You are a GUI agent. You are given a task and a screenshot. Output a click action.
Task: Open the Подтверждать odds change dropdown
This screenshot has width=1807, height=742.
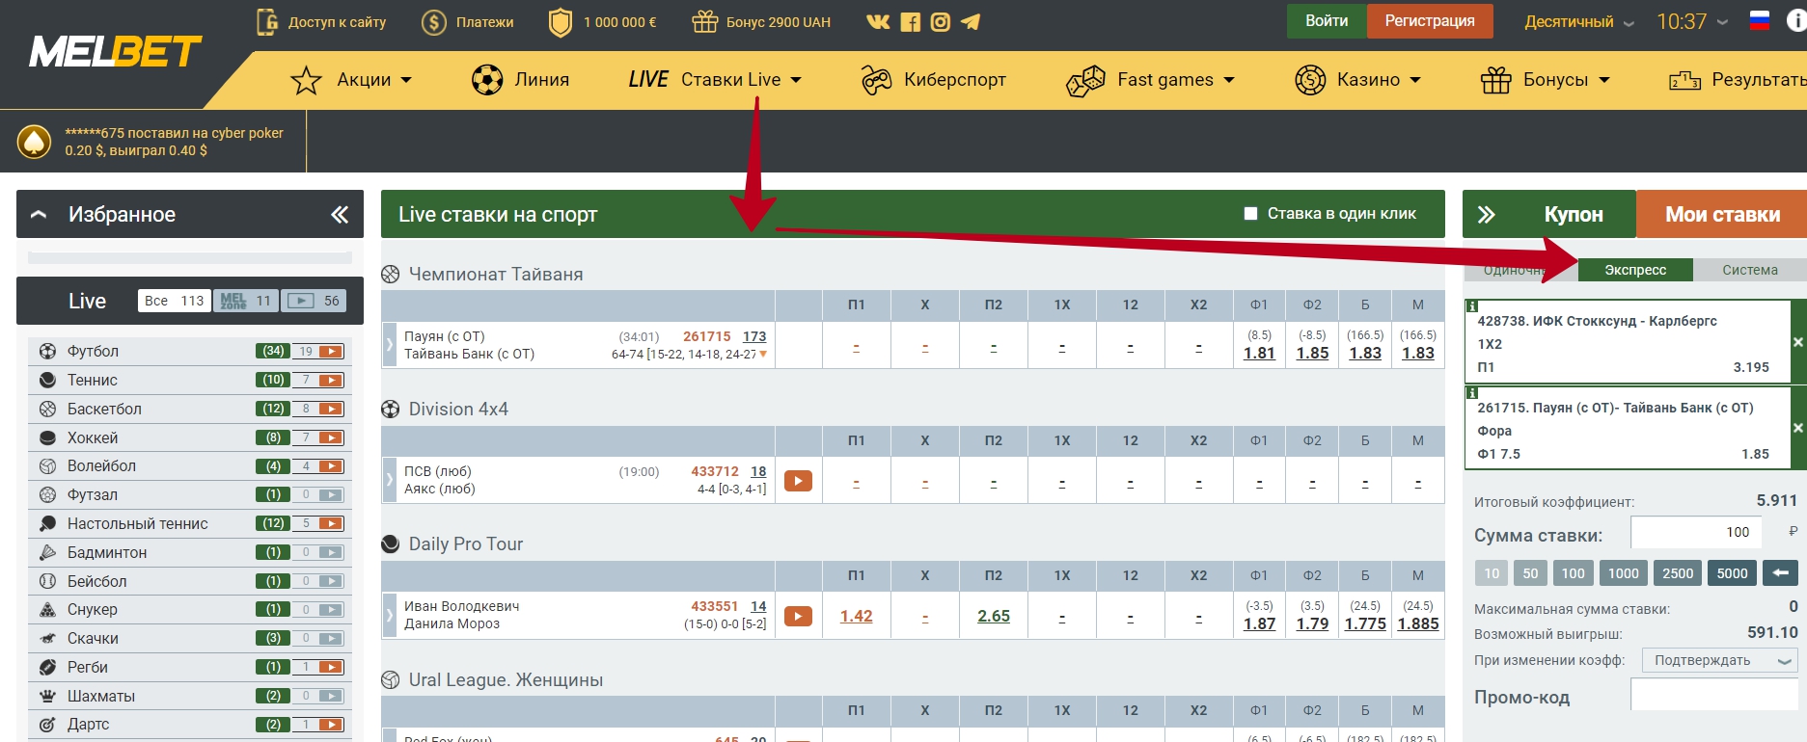point(1720,660)
